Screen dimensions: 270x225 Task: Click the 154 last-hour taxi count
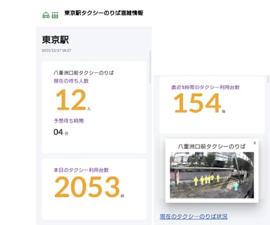coord(197,103)
